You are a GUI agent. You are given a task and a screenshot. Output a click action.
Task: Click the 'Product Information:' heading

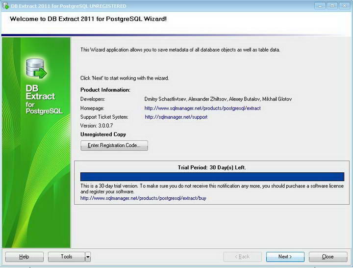(105, 90)
